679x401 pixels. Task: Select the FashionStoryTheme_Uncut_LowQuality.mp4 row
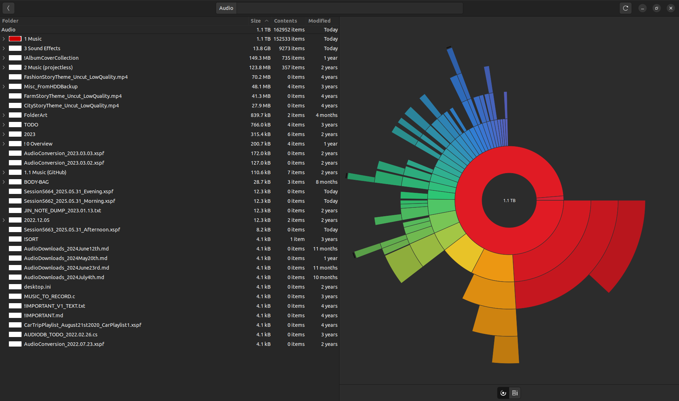[x=76, y=77]
